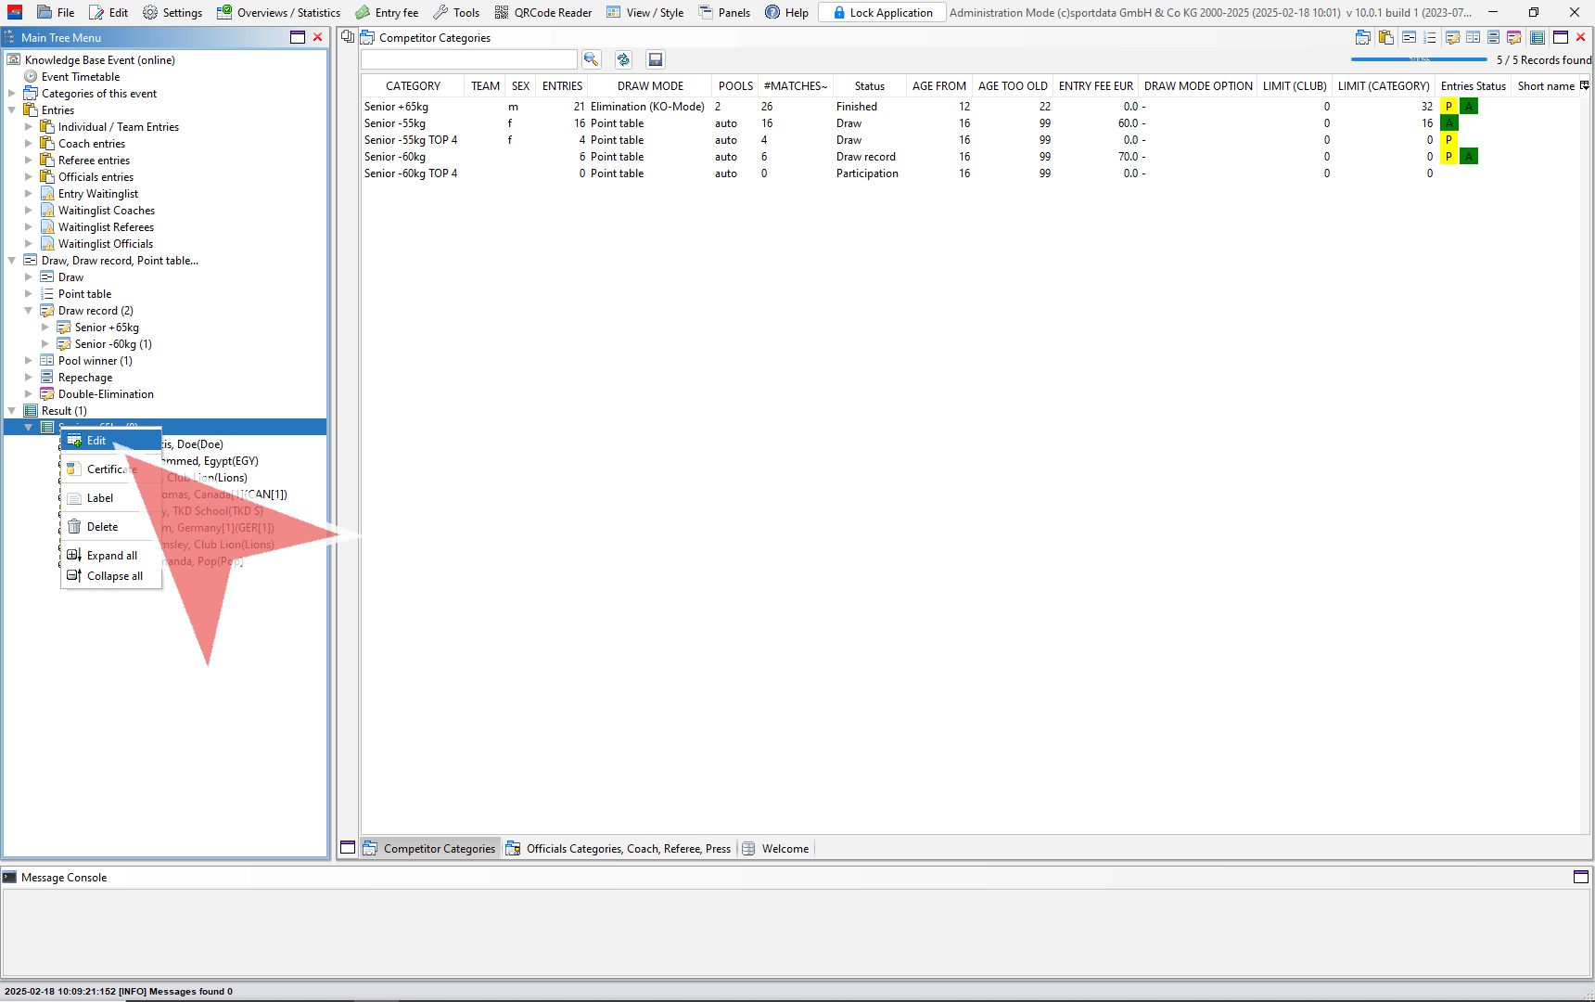The height and width of the screenshot is (1002, 1595).
Task: Close the Main Tree Menu with red X
Action: 318,37
